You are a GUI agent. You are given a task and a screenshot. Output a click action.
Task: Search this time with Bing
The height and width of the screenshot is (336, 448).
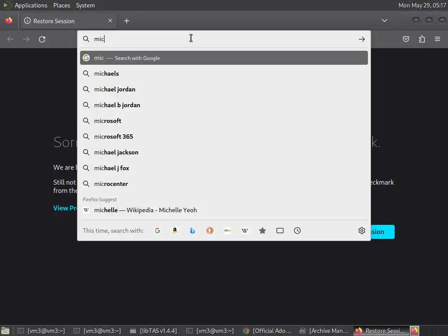pyautogui.click(x=192, y=231)
